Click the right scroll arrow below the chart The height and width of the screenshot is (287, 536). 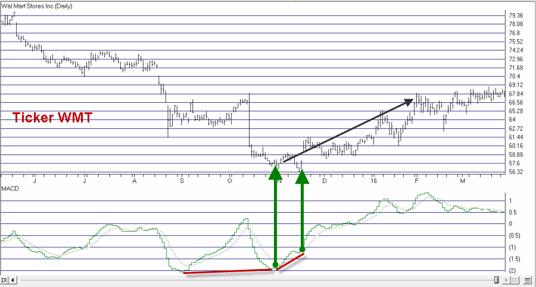point(506,280)
